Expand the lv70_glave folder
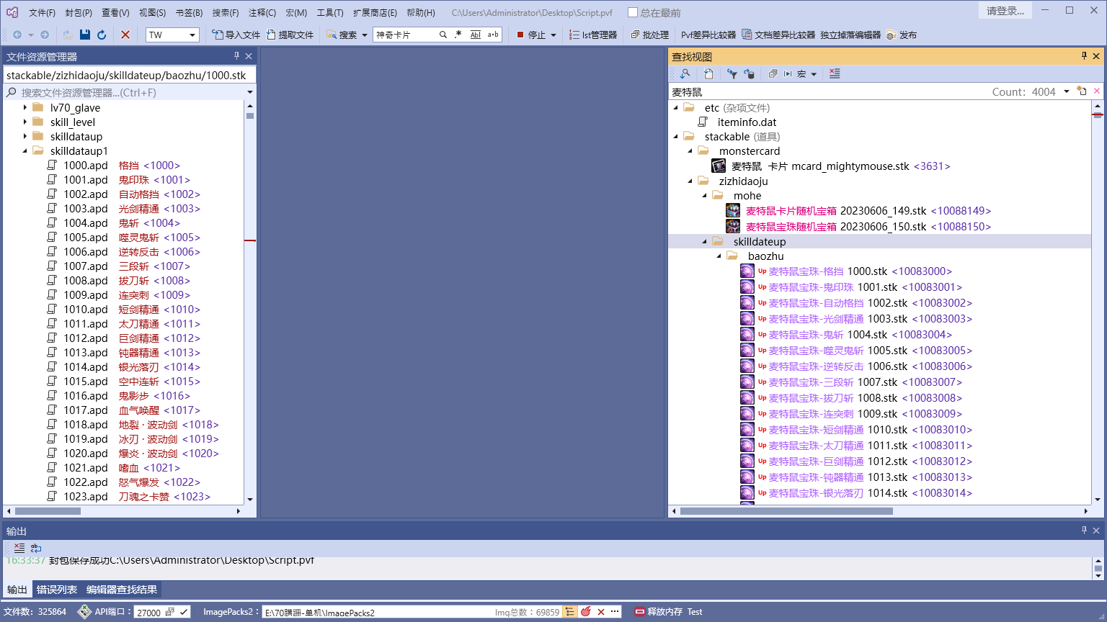 coord(25,107)
